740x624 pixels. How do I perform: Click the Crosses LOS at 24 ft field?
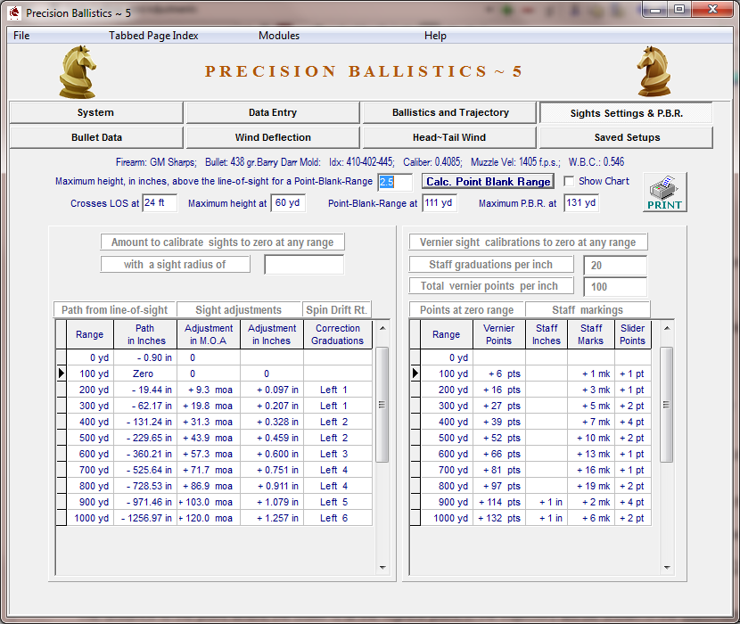[160, 203]
